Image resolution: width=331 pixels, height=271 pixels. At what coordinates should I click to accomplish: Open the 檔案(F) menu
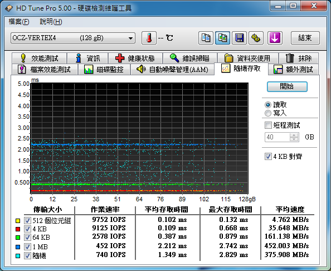click(19, 22)
